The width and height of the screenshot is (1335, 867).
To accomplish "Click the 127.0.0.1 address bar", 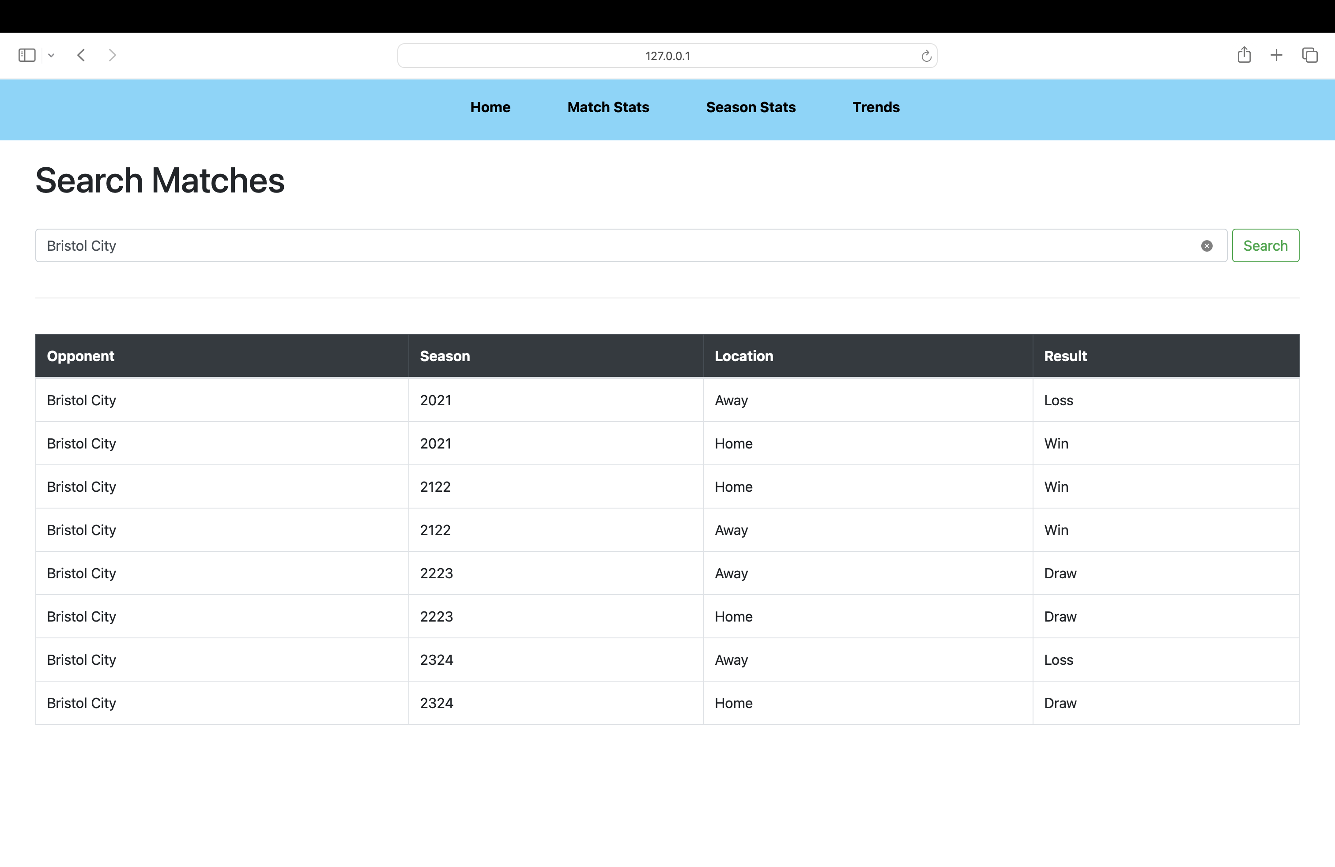I will 666,56.
